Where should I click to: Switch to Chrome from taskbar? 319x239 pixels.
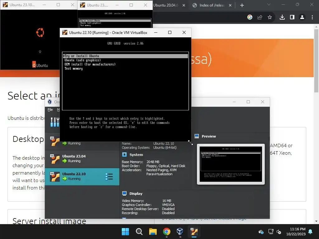(x=167, y=232)
